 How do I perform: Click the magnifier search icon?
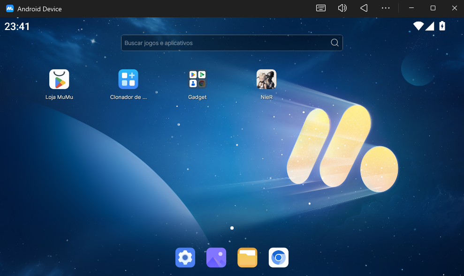click(x=335, y=43)
